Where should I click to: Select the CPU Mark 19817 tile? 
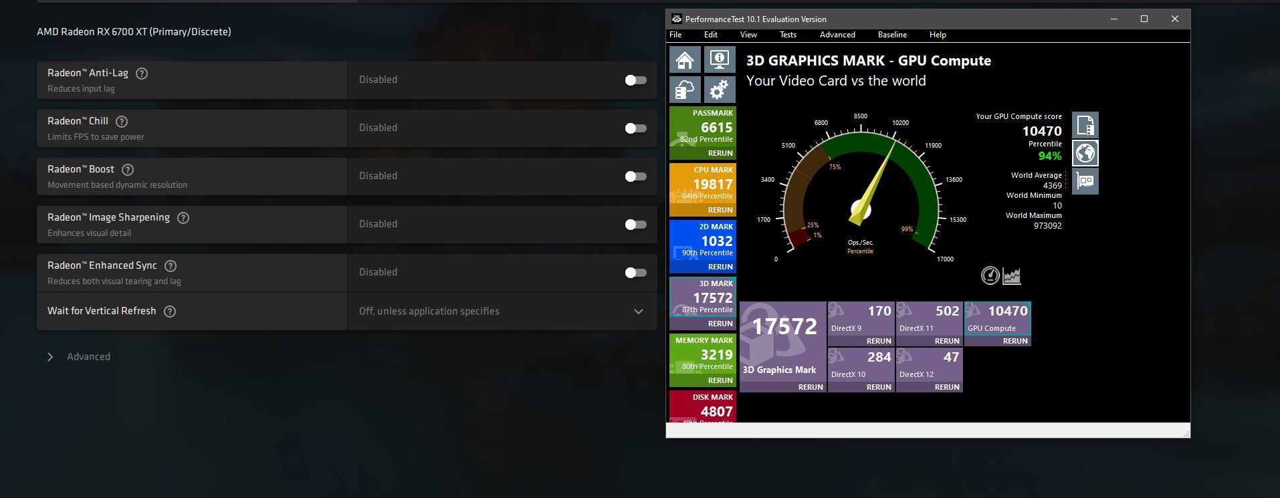[x=703, y=190]
